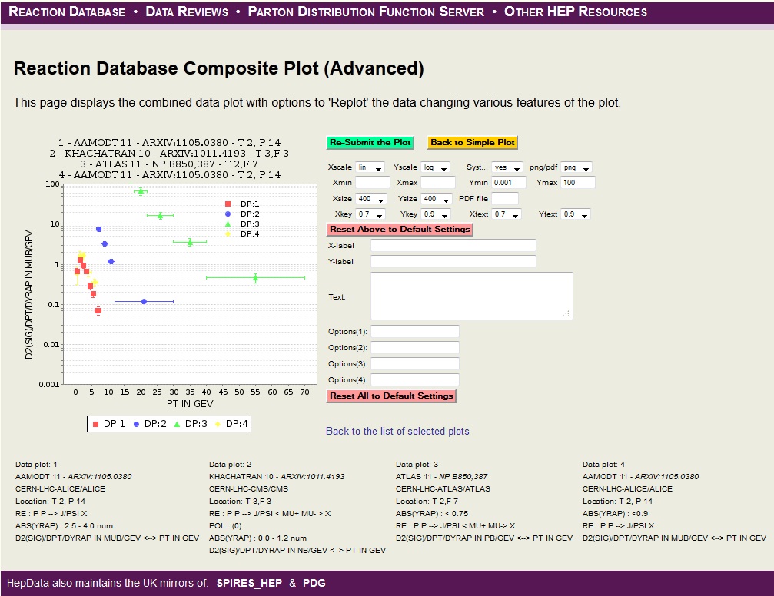
Task: Click the green DP:3 triangle in bottom legend
Action: pos(178,424)
